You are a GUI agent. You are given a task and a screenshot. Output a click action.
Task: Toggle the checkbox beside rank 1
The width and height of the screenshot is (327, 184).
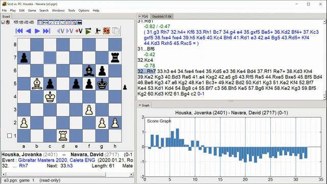tap(9, 135)
